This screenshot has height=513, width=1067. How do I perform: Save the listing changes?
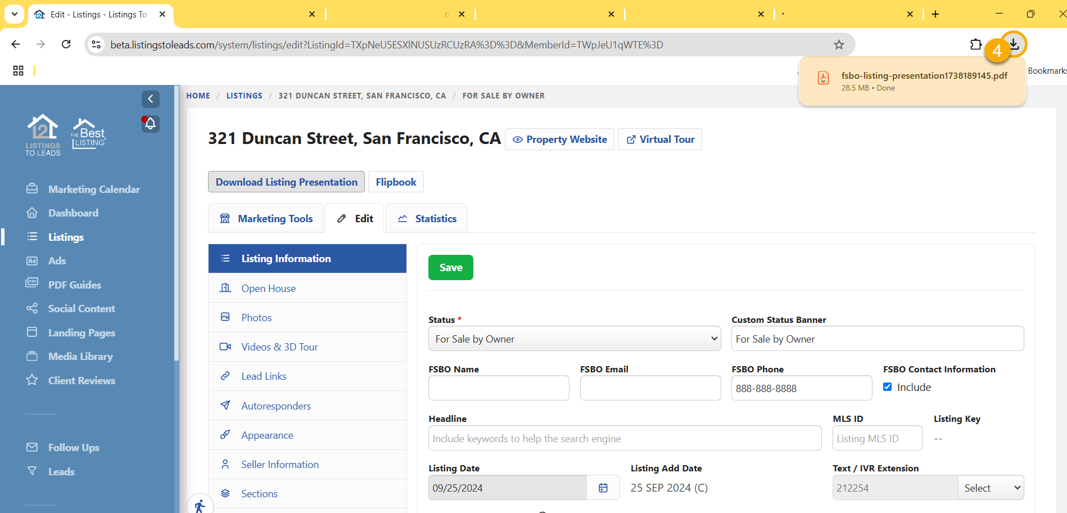(450, 267)
